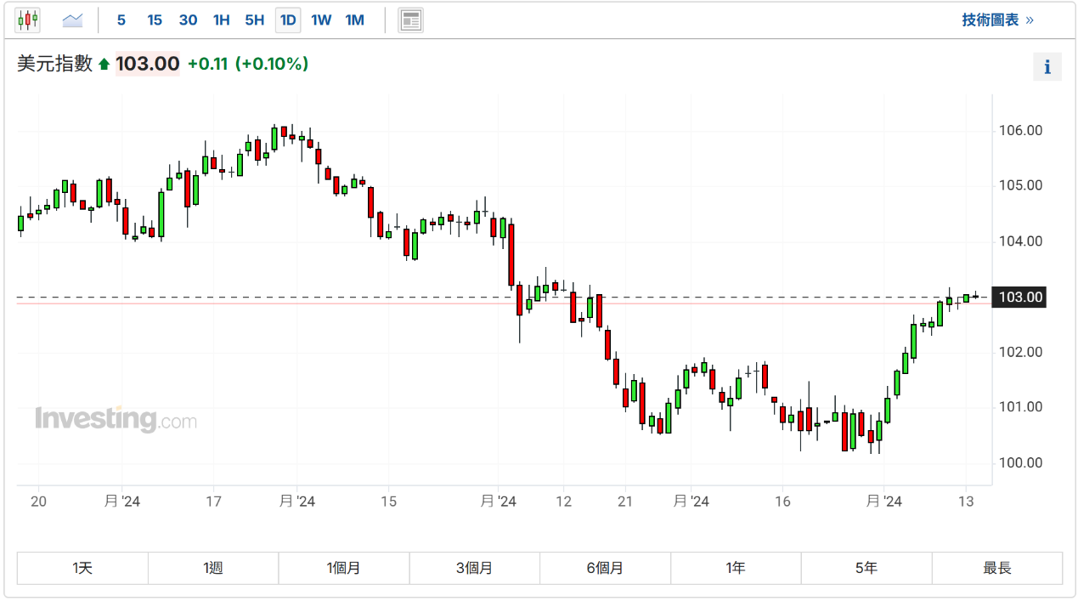Show the 1個月 time range
This screenshot has height=601, width=1078.
pos(343,568)
